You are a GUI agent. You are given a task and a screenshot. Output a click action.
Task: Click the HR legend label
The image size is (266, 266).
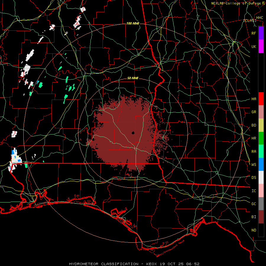coord(254,138)
